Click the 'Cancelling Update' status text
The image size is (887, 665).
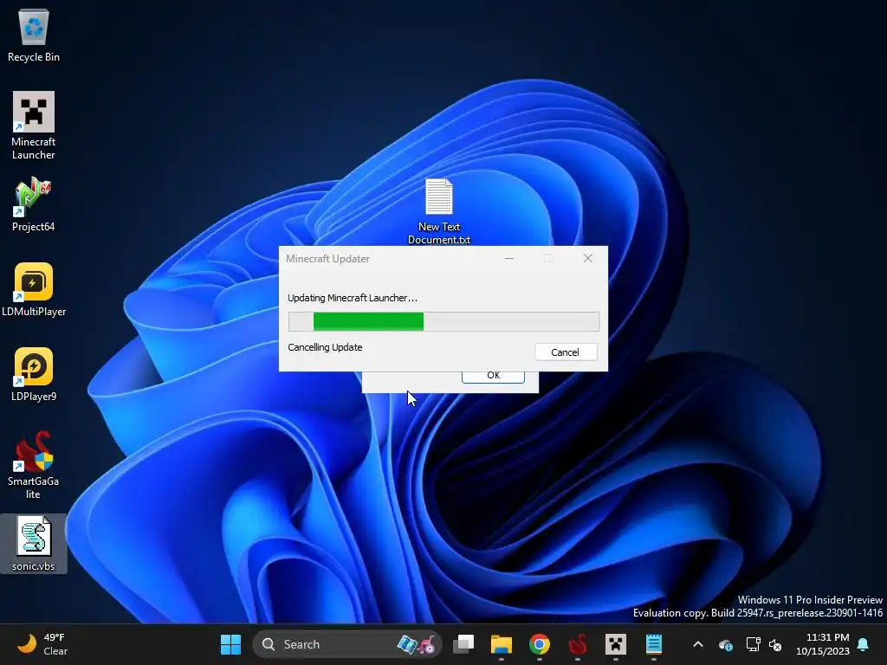[x=325, y=347]
